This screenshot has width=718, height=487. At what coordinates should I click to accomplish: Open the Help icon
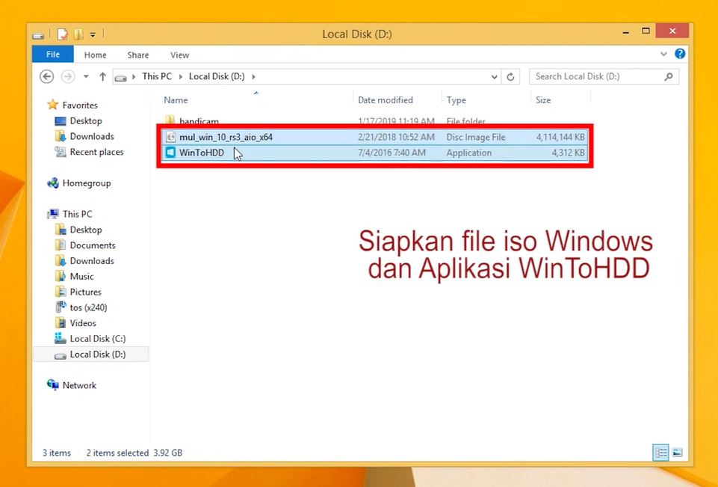tap(680, 54)
